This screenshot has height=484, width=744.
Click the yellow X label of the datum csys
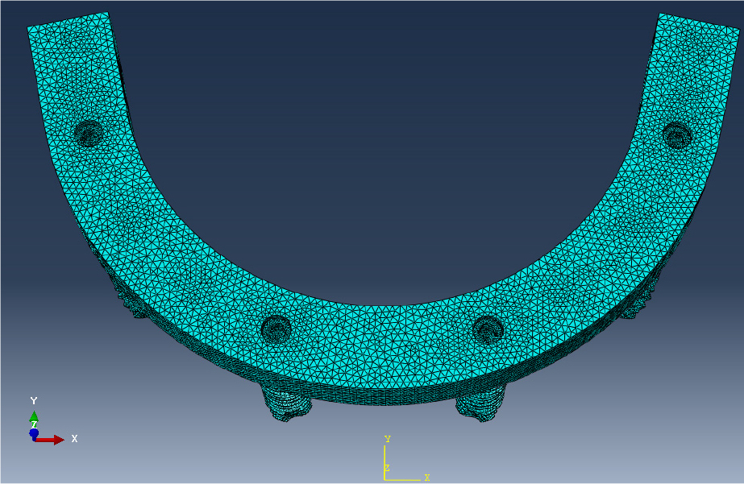(x=427, y=478)
